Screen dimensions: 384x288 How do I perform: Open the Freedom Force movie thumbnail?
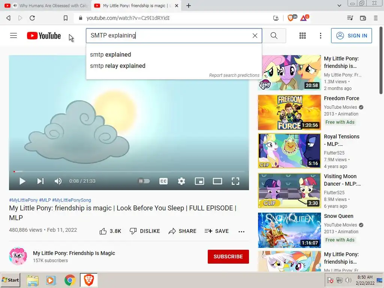[x=289, y=112]
